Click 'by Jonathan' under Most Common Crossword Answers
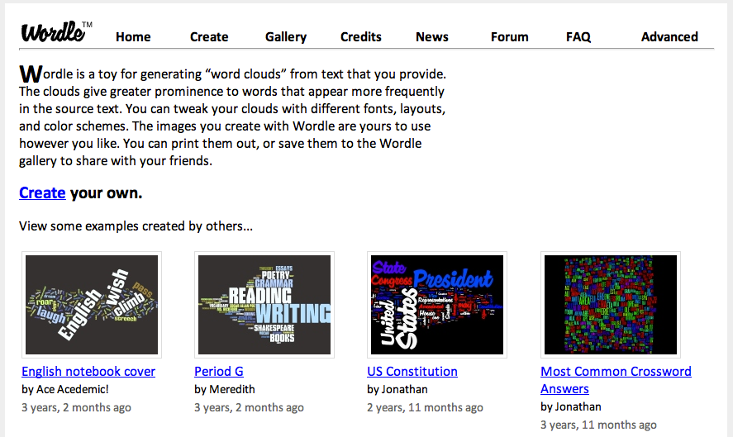The height and width of the screenshot is (437, 733). point(571,406)
